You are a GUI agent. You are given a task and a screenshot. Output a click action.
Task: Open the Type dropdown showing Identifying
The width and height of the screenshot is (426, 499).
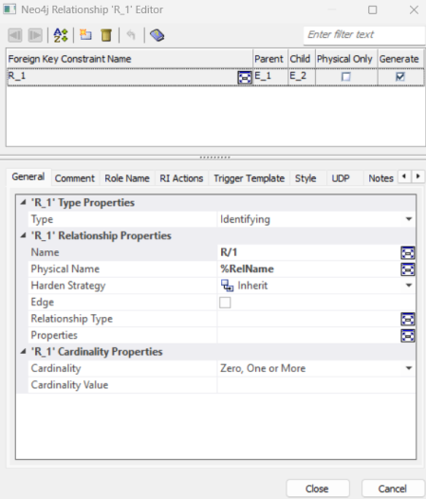409,219
